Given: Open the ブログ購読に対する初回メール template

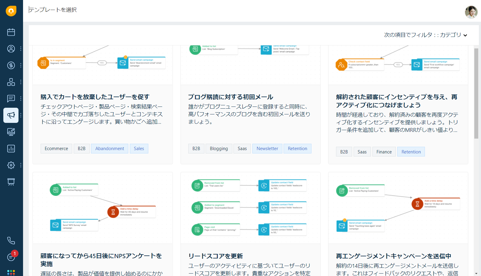Looking at the screenshot, I should (x=230, y=97).
